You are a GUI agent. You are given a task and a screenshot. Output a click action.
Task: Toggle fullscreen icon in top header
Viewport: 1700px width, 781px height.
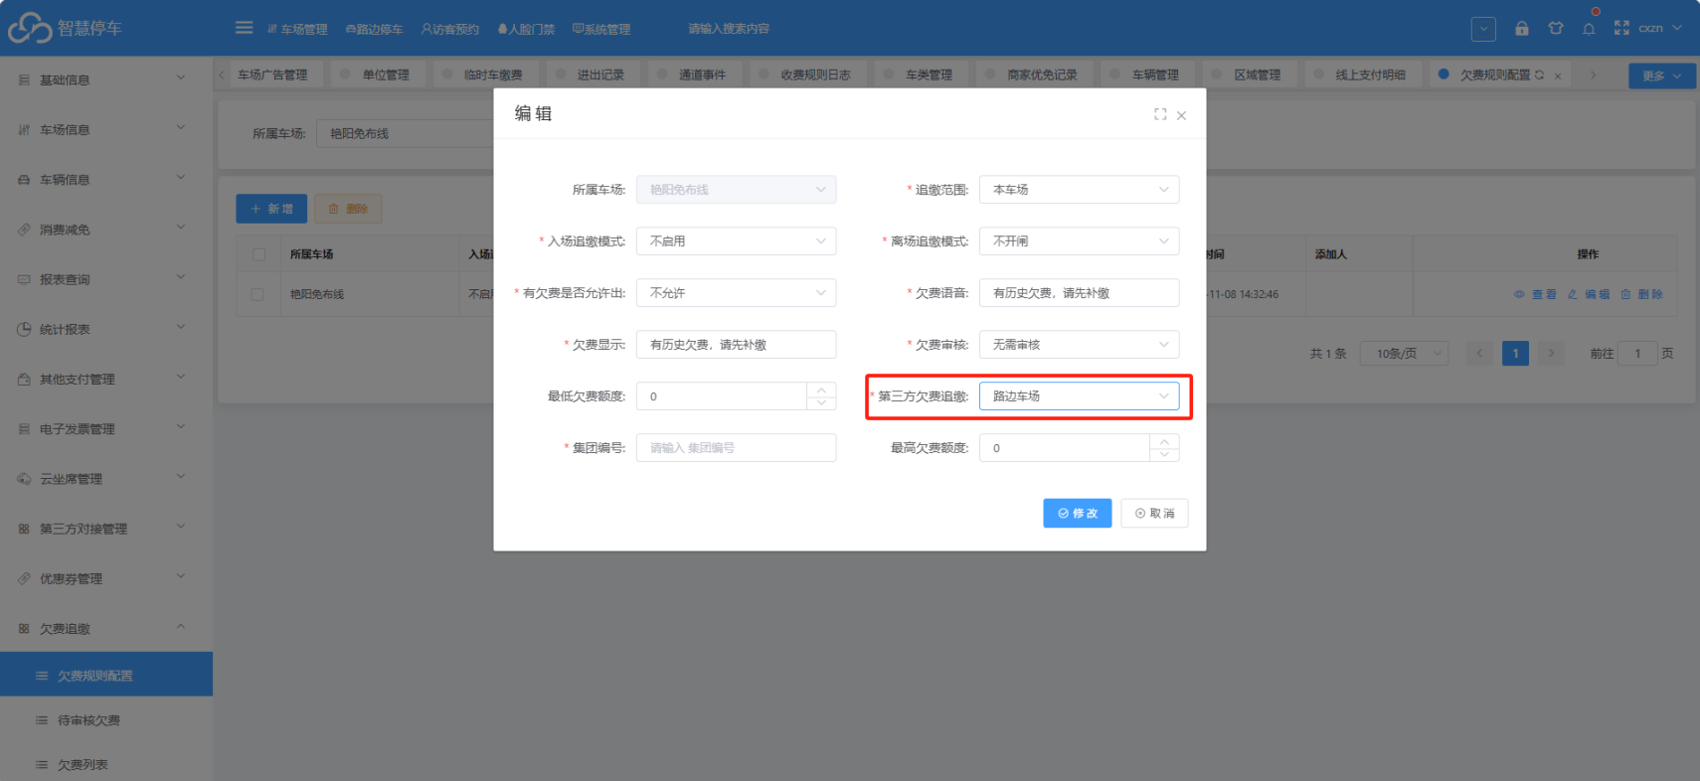[1621, 28]
